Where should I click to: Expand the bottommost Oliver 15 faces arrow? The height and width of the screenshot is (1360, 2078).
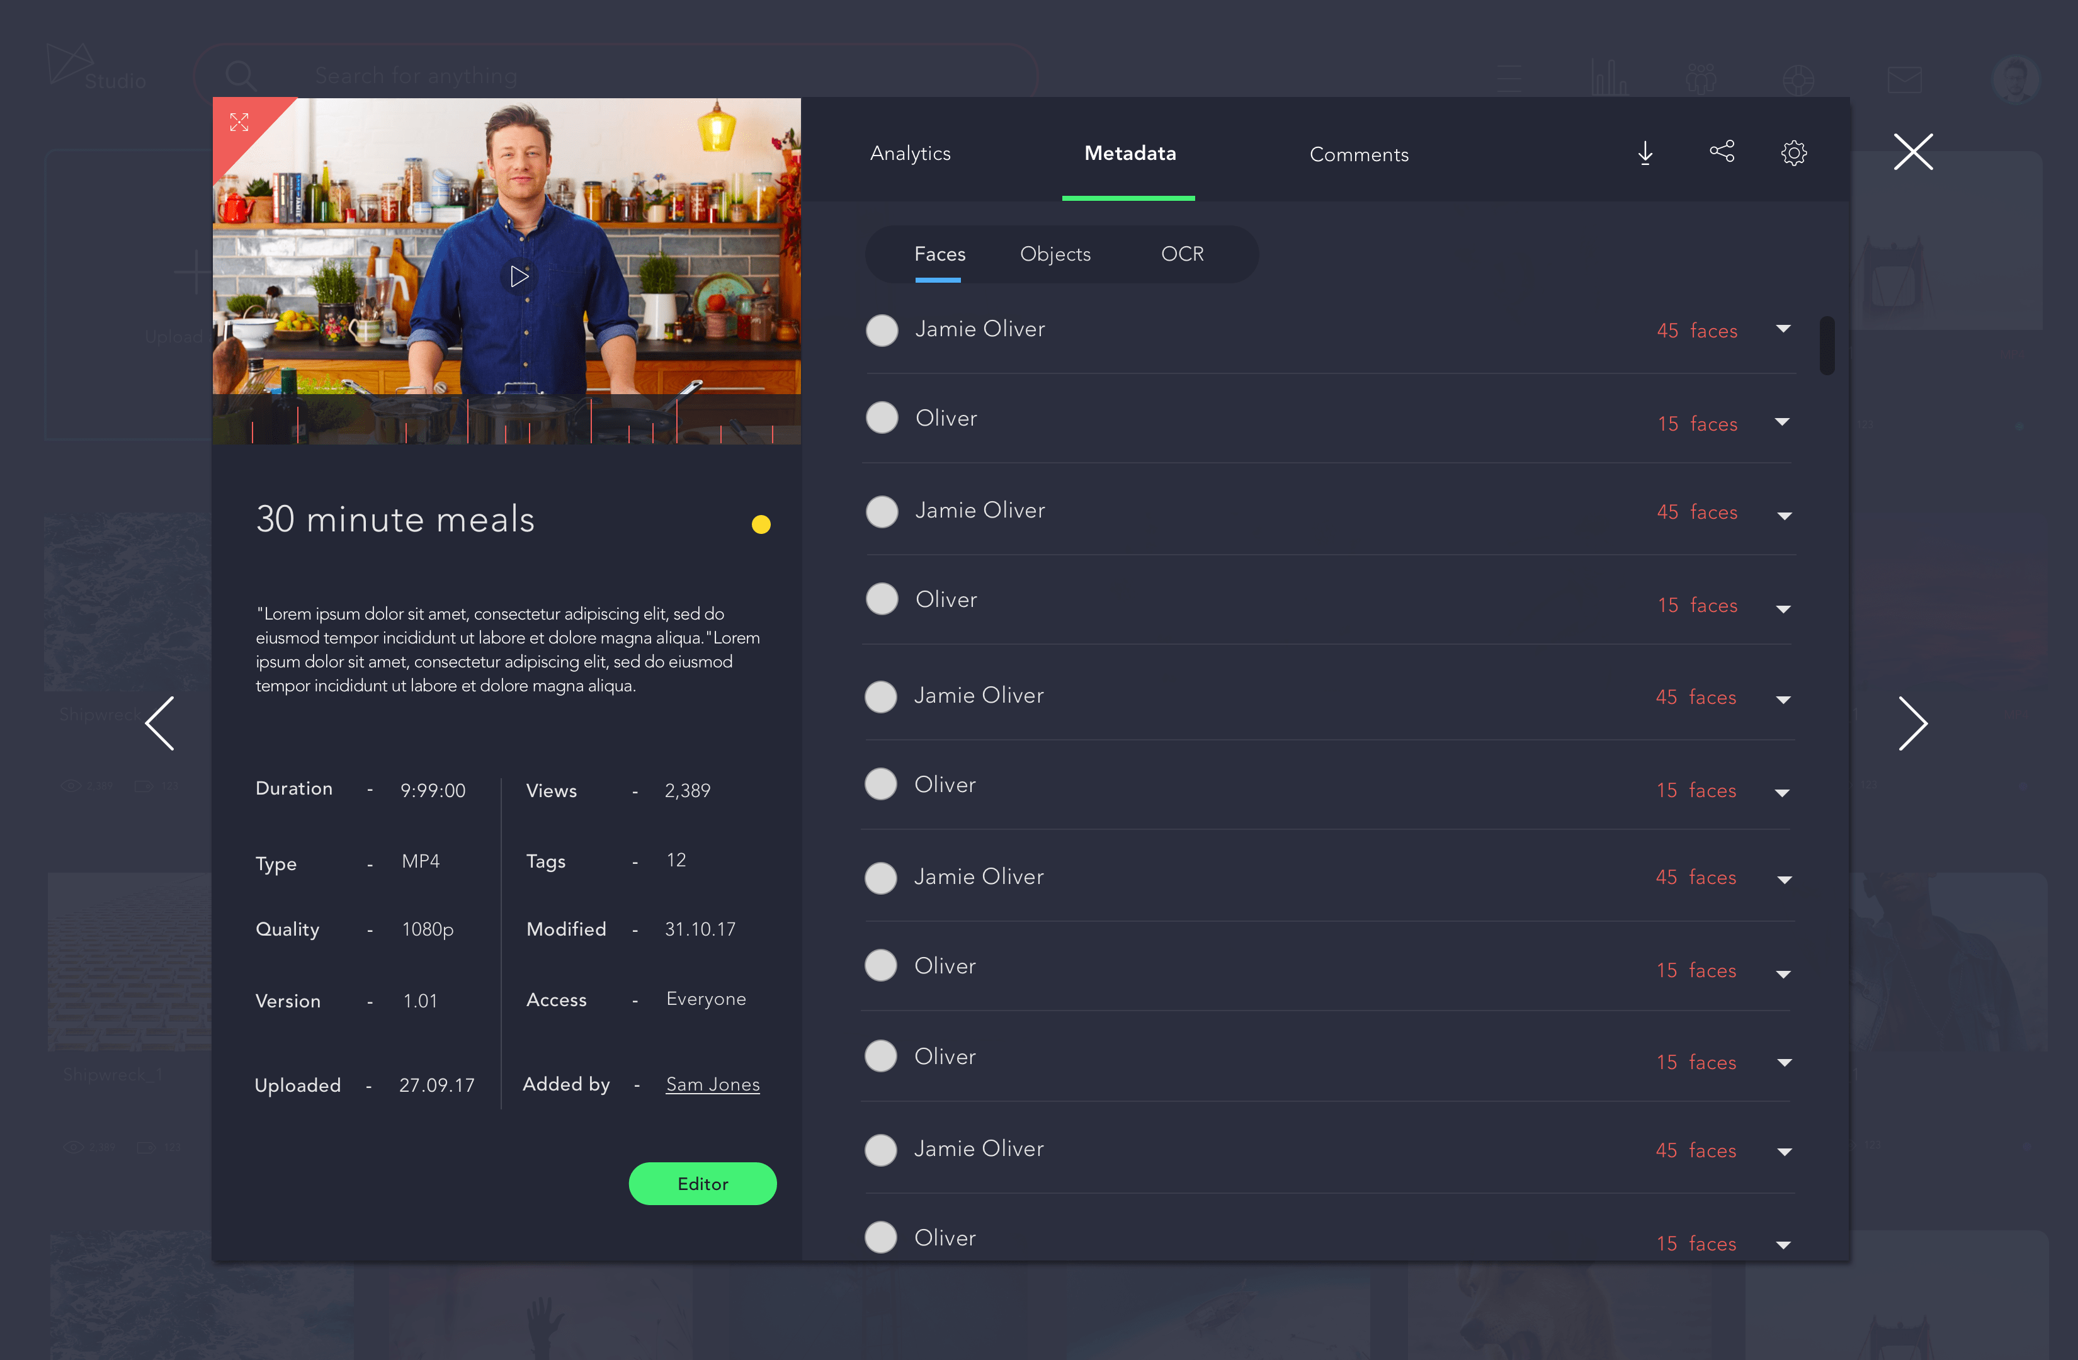click(x=1783, y=1245)
